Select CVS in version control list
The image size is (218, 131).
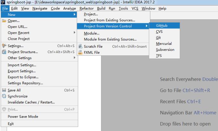[x=164, y=31]
